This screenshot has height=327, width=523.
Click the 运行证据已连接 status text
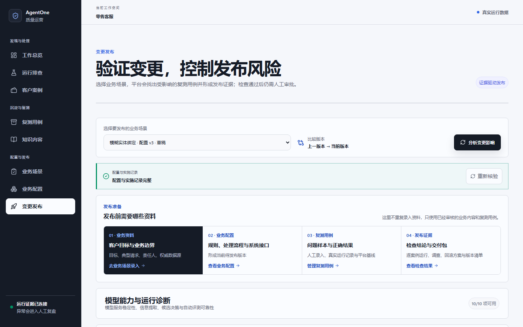click(32, 304)
